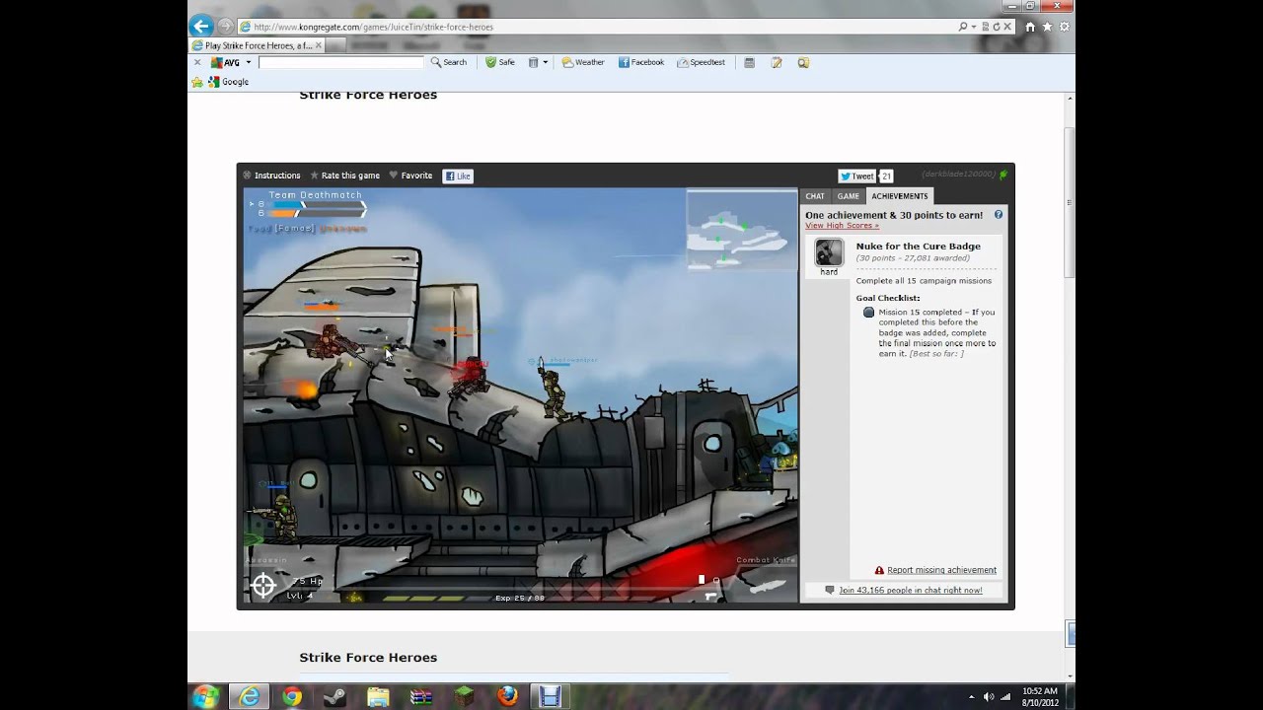Expand the trash can dropdown arrow

pos(545,62)
